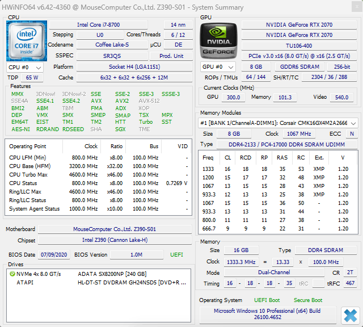Click the Prod. Unit field
This screenshot has width=363, height=327.
[x=171, y=56]
